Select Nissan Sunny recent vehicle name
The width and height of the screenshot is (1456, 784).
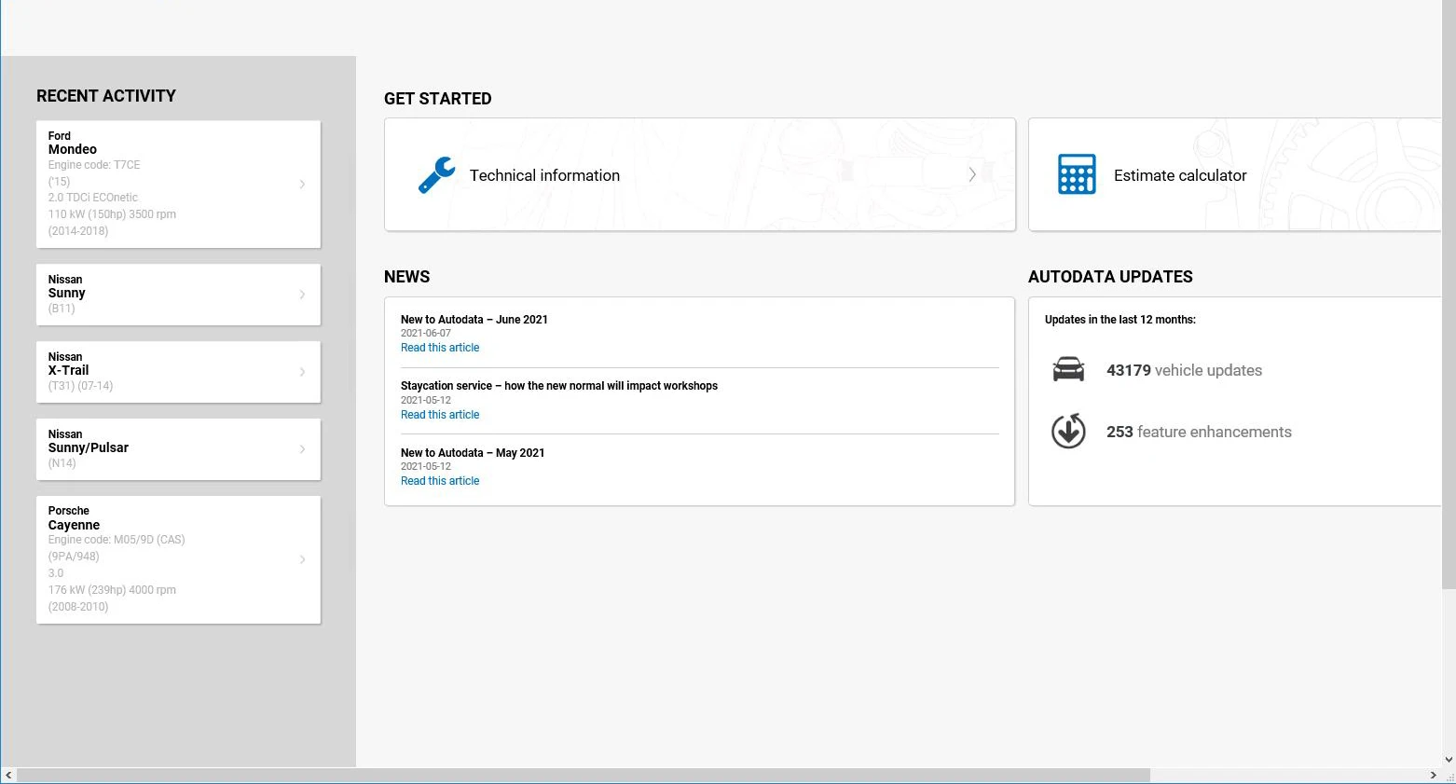[67, 293]
